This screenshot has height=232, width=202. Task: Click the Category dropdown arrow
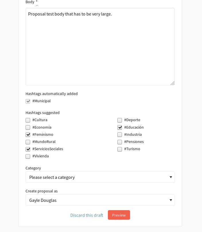coord(171,177)
